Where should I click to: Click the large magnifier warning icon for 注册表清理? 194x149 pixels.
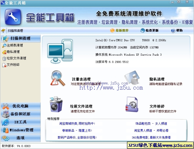58,78
